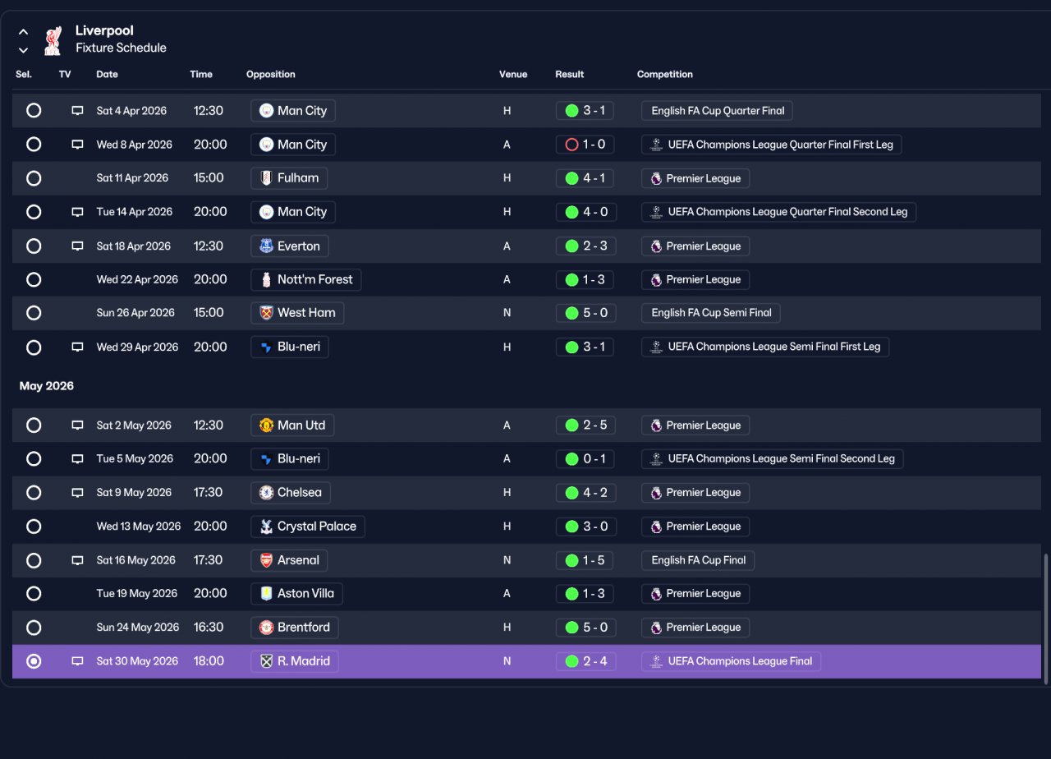Sort by Opposition column header

(270, 74)
